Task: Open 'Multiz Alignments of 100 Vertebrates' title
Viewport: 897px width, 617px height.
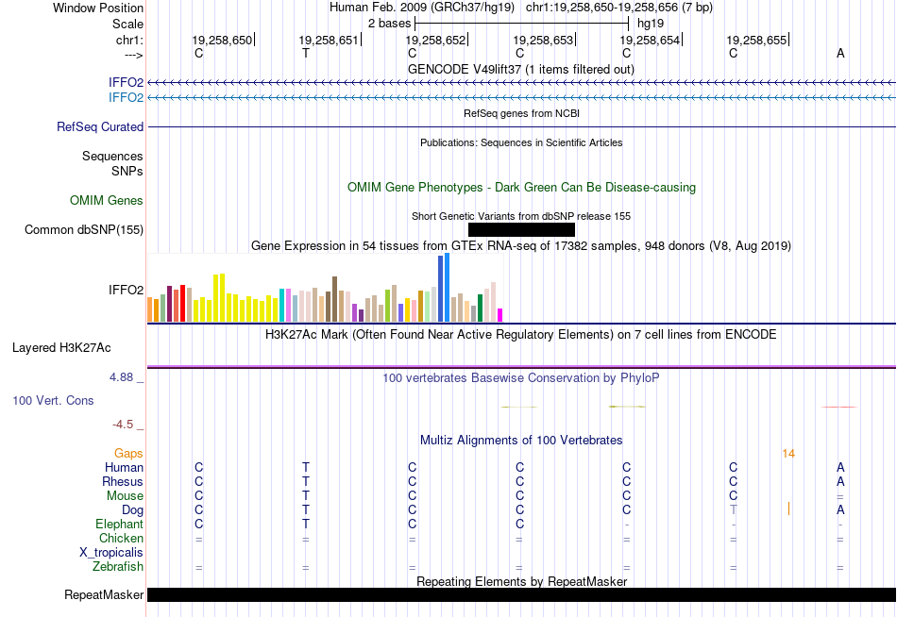Action: coord(521,441)
